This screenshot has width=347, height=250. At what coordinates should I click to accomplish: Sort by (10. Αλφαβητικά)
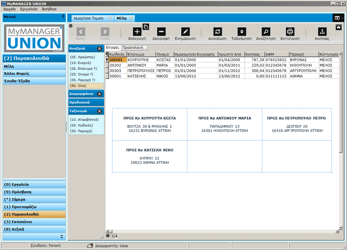(84, 120)
